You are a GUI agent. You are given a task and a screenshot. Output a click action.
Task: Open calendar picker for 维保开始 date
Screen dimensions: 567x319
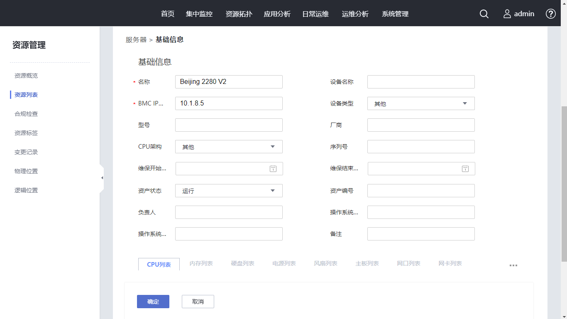273,169
